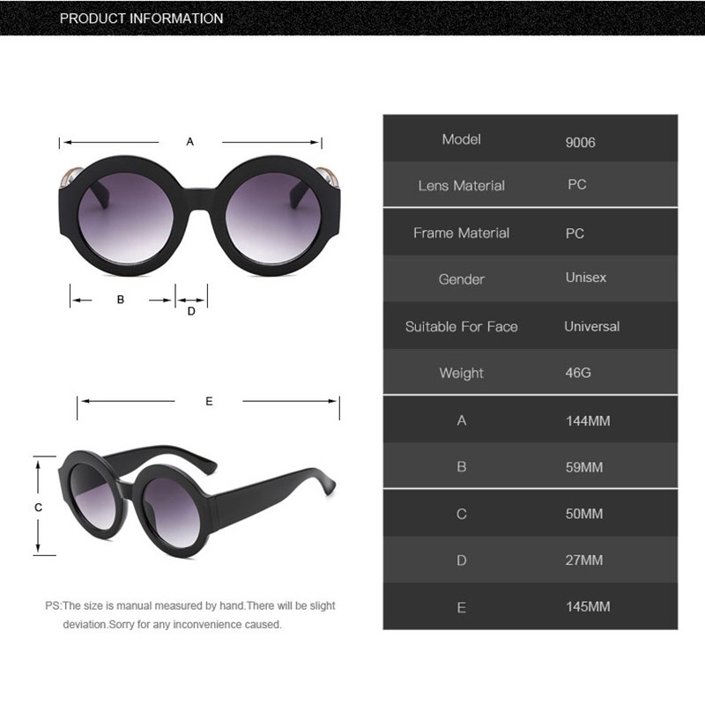This screenshot has width=705, height=705.
Task: Click dimension label E above side view
Action: [209, 401]
